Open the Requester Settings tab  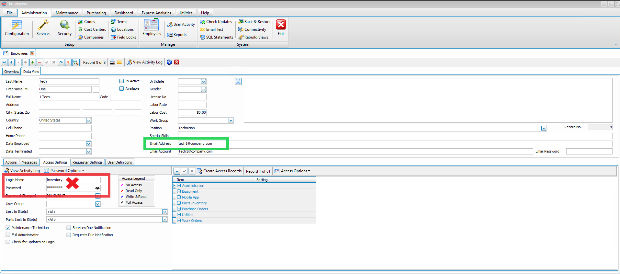87,162
